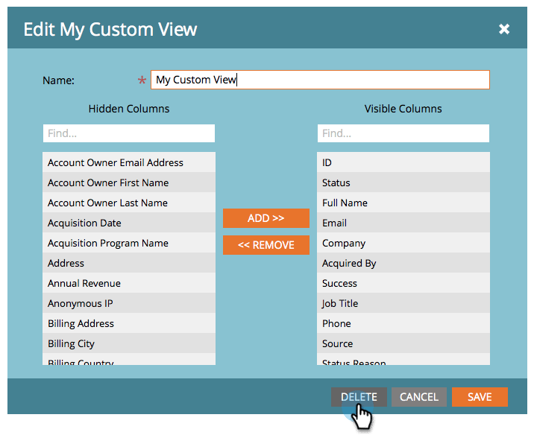Select ID in visible columns

pos(403,162)
